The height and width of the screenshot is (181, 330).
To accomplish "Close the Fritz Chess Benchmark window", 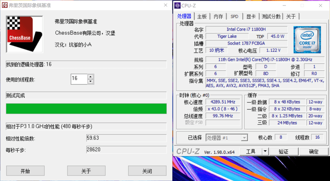I will point(165,5).
